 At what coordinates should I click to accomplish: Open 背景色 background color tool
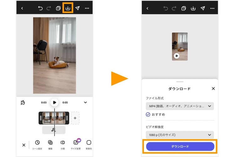point(89,145)
